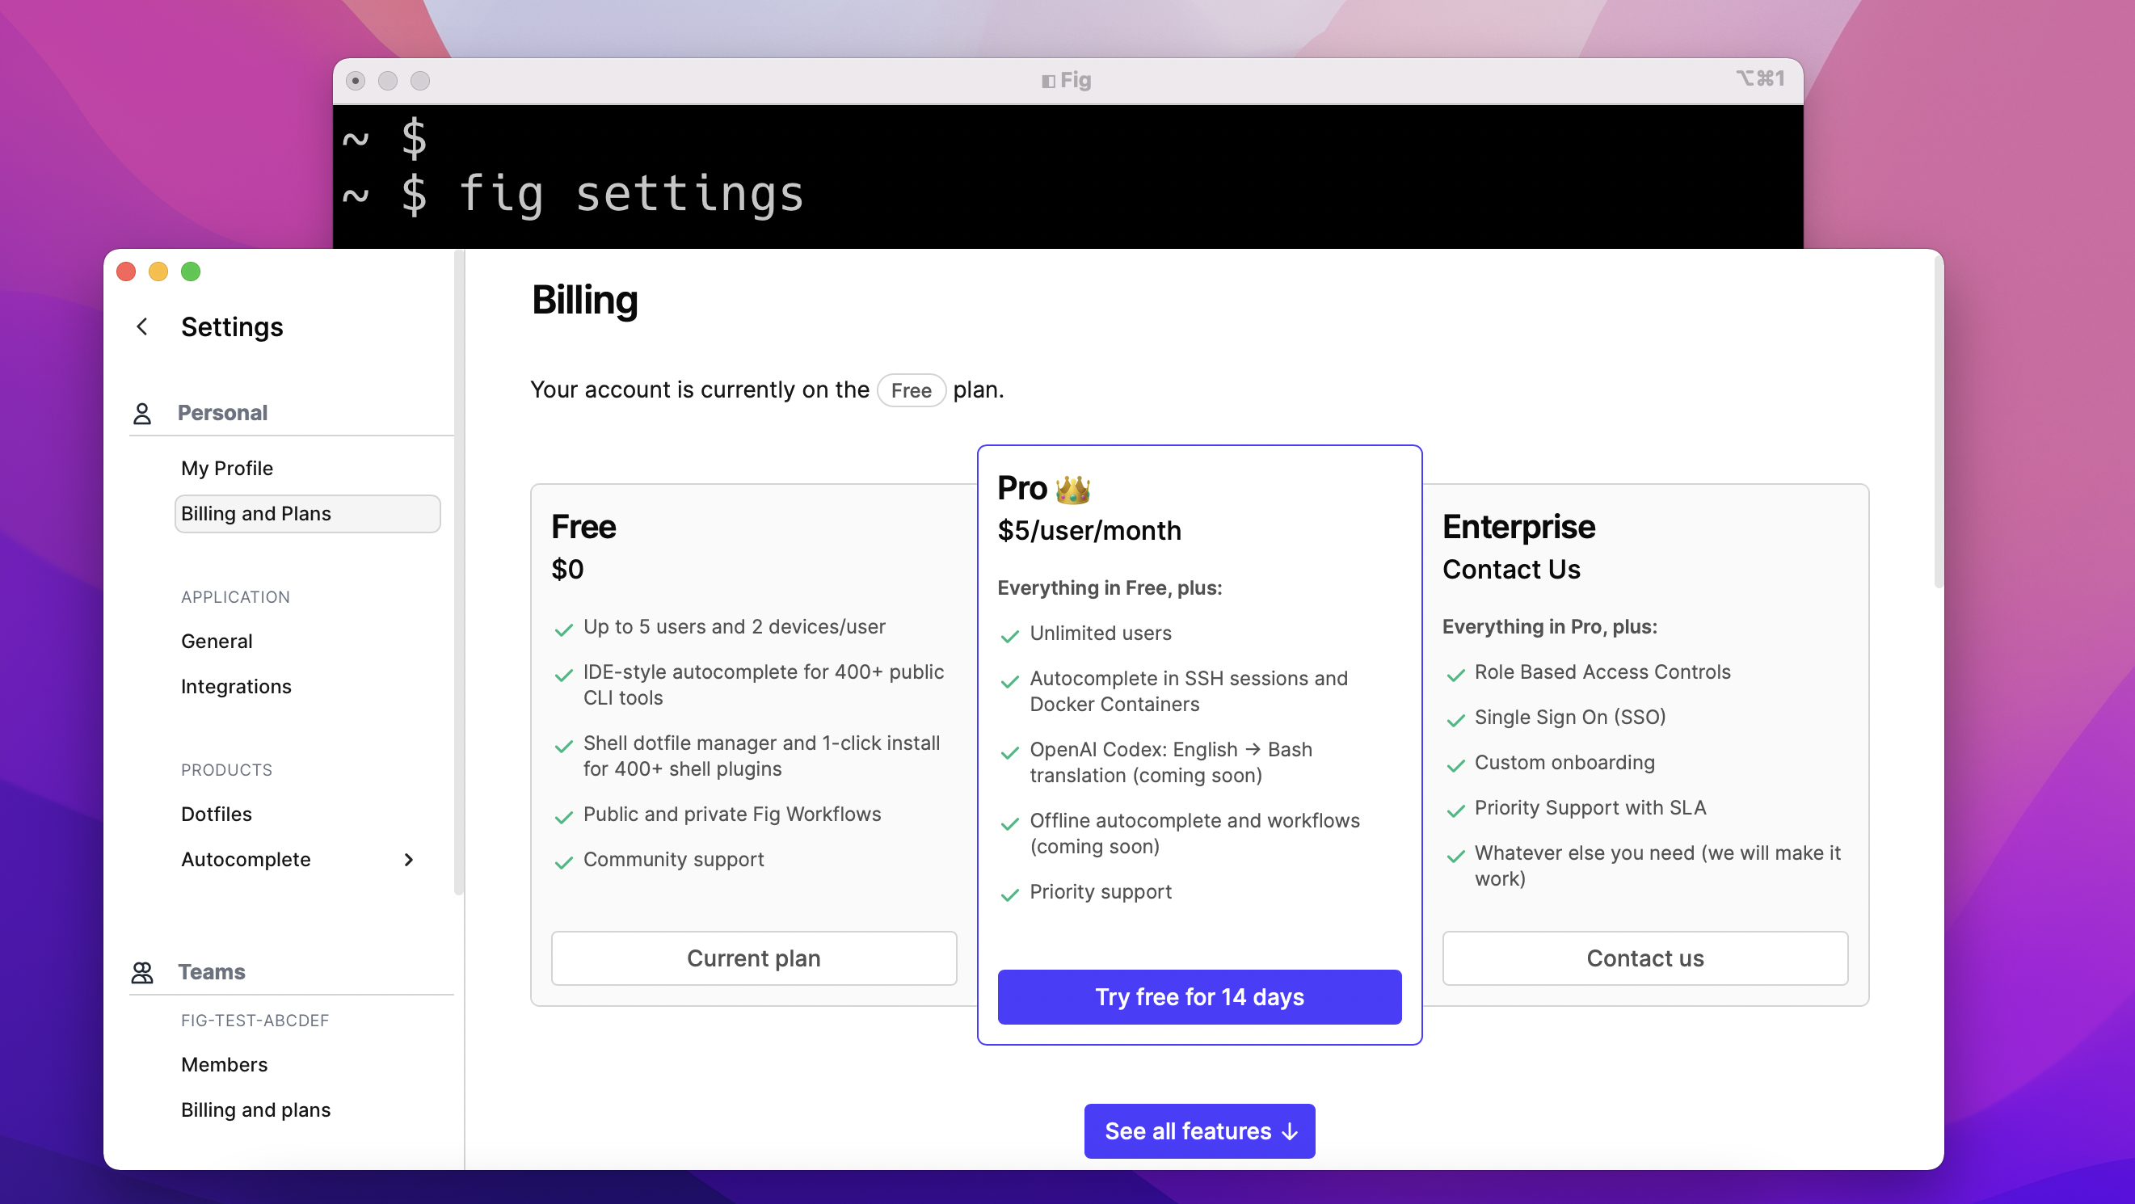The height and width of the screenshot is (1204, 2135).
Task: Click See all features button
Action: (1199, 1131)
